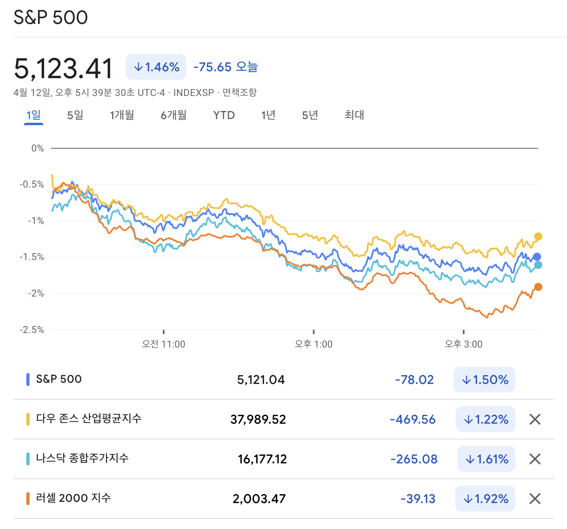Screen dimensions: 567x529
Task: Click the orange Russell 2000 chart endpoint dot
Action: coord(538,287)
